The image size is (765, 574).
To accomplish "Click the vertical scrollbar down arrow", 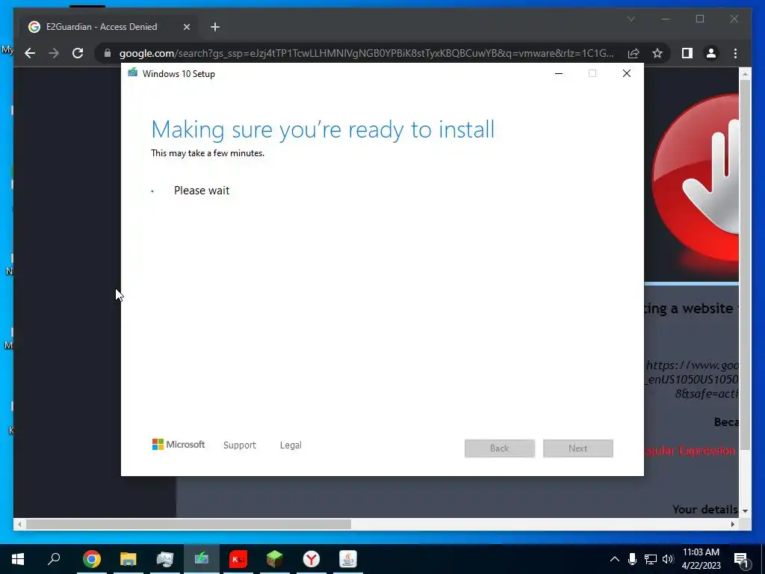I will click(x=745, y=511).
